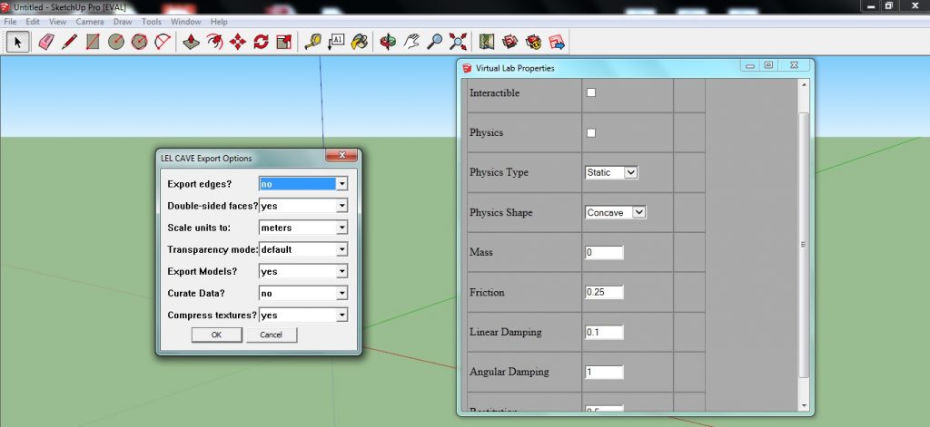Screen dimensions: 930x427
Task: Open the Edit menu
Action: [33, 22]
